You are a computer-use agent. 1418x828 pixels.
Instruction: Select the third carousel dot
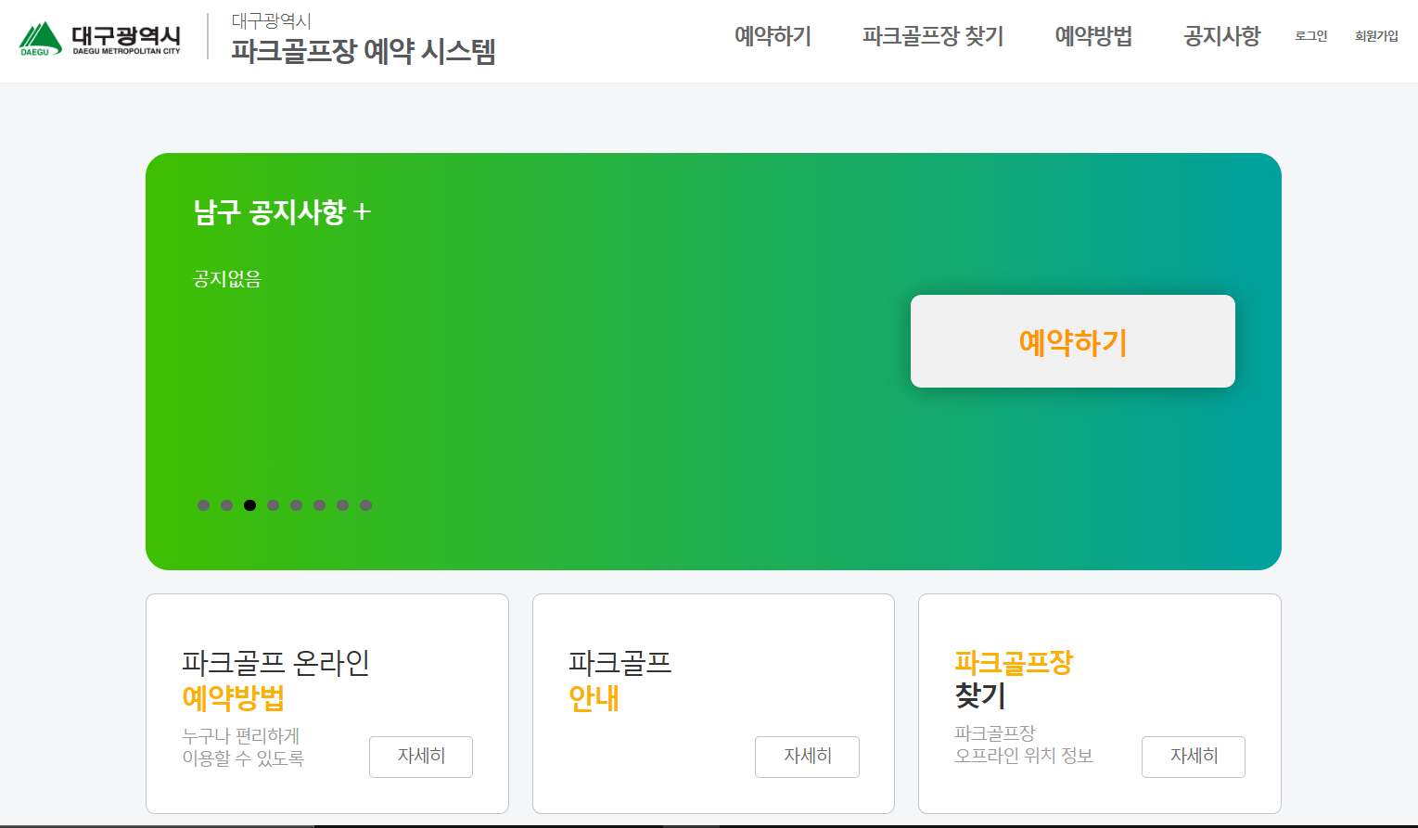[249, 505]
